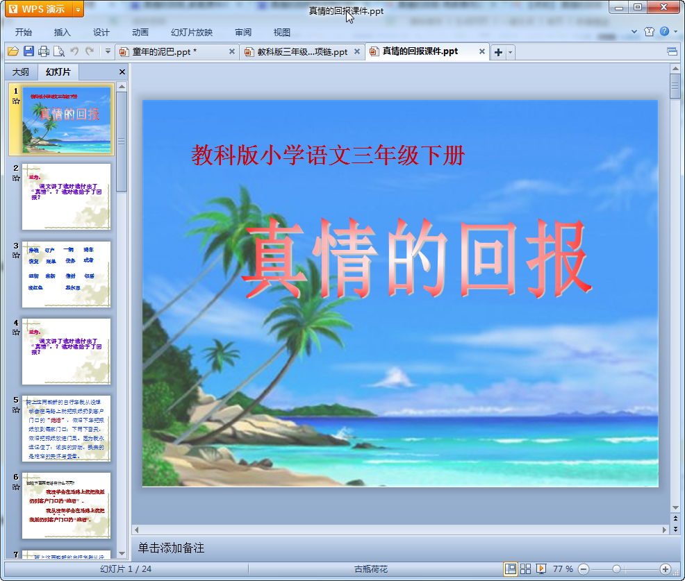Close the 教科版三年级...项链.ppt tab
The image size is (685, 581).
pos(357,51)
